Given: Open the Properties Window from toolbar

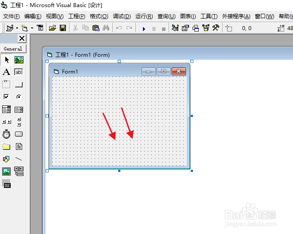Looking at the screenshot, I should pos(185,28).
